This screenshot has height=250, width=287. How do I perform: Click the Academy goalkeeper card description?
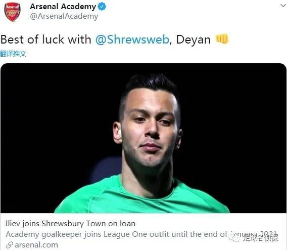click(141, 234)
